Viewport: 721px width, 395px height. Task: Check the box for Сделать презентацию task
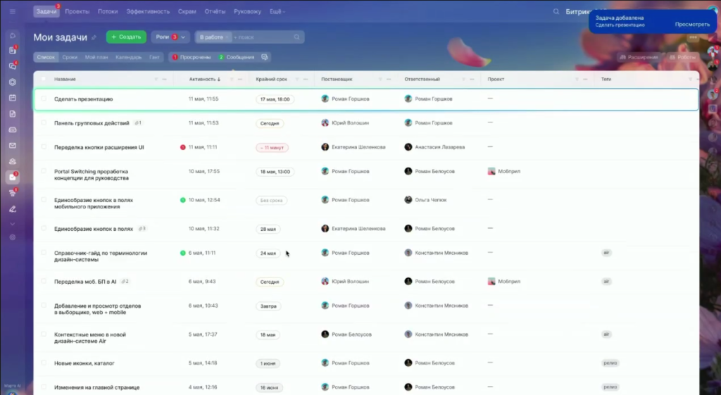click(43, 99)
